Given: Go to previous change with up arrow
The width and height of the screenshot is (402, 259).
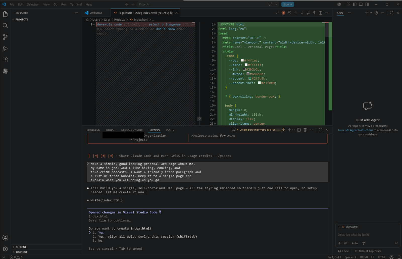Looking at the screenshot, I should coord(296,13).
